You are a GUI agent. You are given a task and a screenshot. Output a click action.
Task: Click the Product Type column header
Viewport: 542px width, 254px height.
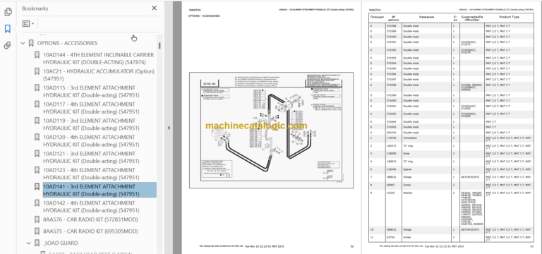tap(509, 17)
